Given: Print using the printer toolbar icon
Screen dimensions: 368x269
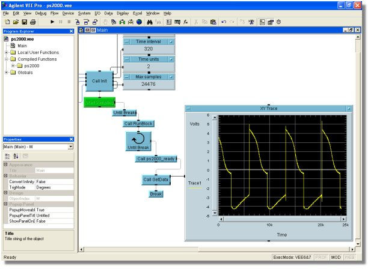Looking at the screenshot, I should point(33,22).
